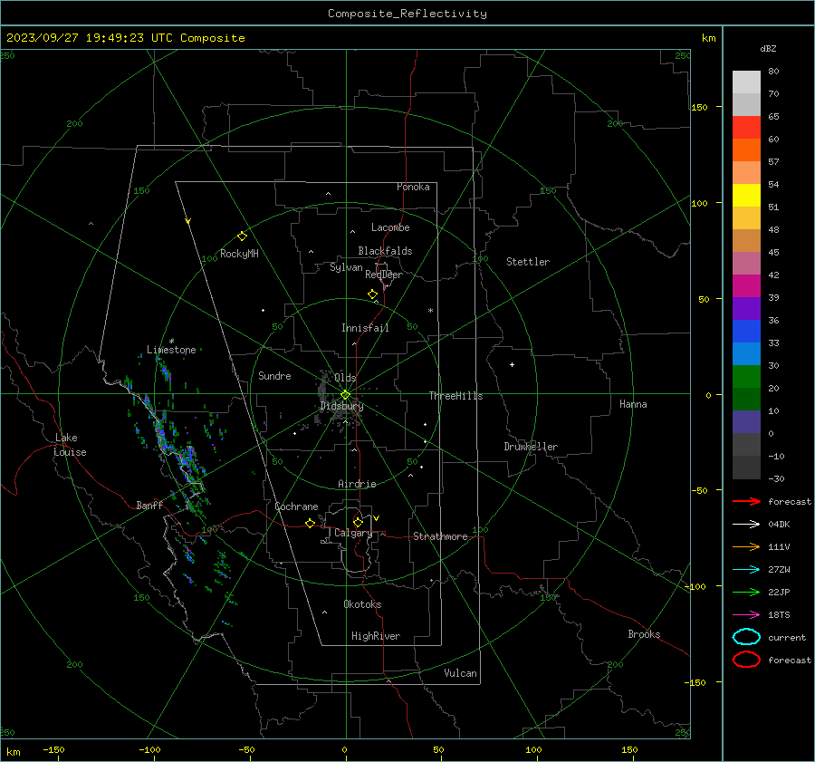Click the RockyMH label
Screen dimensions: 815x762
pos(239,254)
